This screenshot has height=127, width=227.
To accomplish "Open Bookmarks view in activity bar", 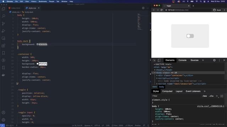I will [4, 53].
